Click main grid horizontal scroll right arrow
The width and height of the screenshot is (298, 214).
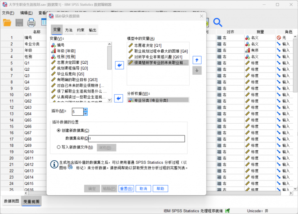(291, 193)
